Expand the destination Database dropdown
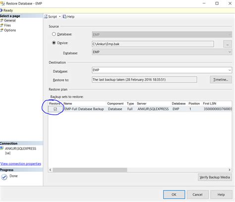Image resolution: width=235 pixels, height=202 pixels. click(x=230, y=70)
